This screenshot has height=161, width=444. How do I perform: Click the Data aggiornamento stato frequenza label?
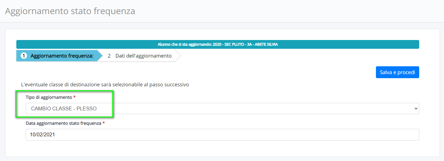63,123
